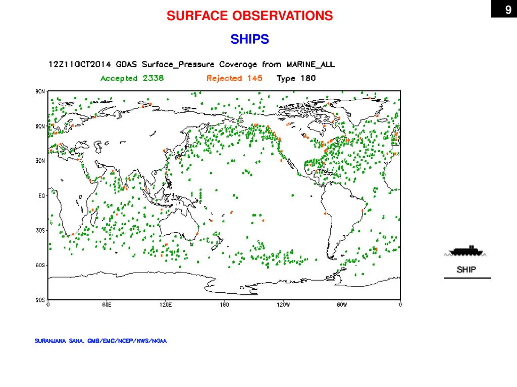Click the 60N latitude axis label
This screenshot has width=517, height=387.
click(40, 126)
